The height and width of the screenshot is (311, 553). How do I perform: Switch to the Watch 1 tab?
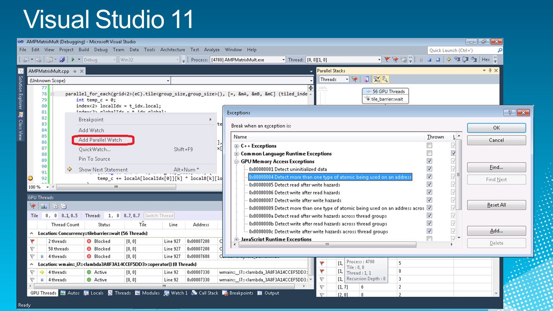coord(176,293)
